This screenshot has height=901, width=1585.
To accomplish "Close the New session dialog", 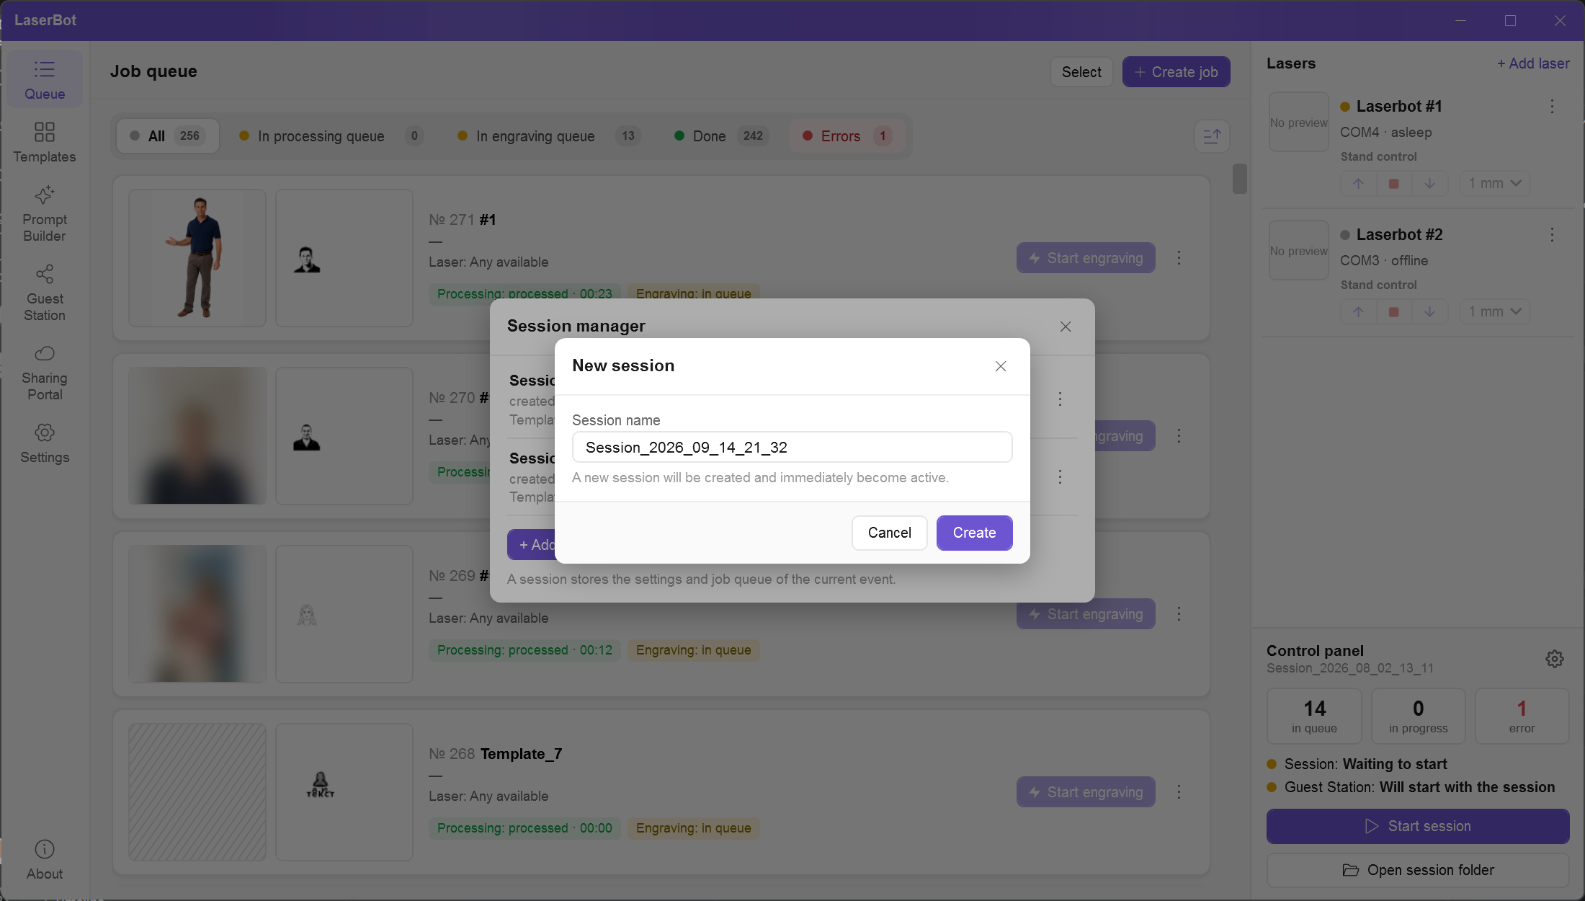I will 1001,366.
